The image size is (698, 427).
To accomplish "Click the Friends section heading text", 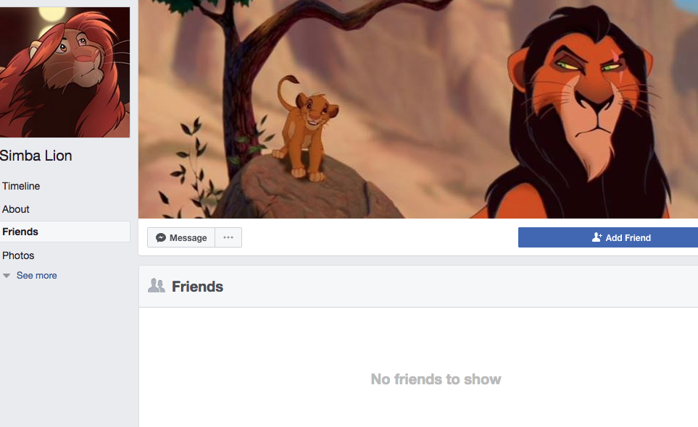I will pos(197,287).
